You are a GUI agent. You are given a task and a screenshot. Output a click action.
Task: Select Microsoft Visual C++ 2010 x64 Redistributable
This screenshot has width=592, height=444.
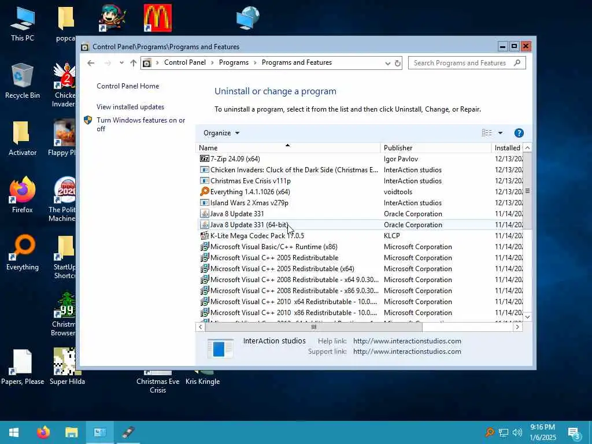(x=361, y=302)
